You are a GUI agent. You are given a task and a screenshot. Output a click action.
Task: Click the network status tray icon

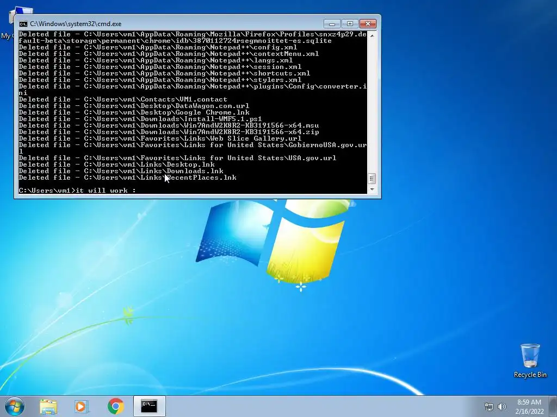pos(489,407)
